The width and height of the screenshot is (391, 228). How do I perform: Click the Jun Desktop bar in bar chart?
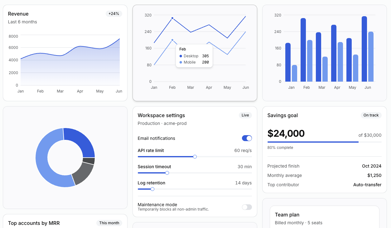pyautogui.click(x=364, y=49)
